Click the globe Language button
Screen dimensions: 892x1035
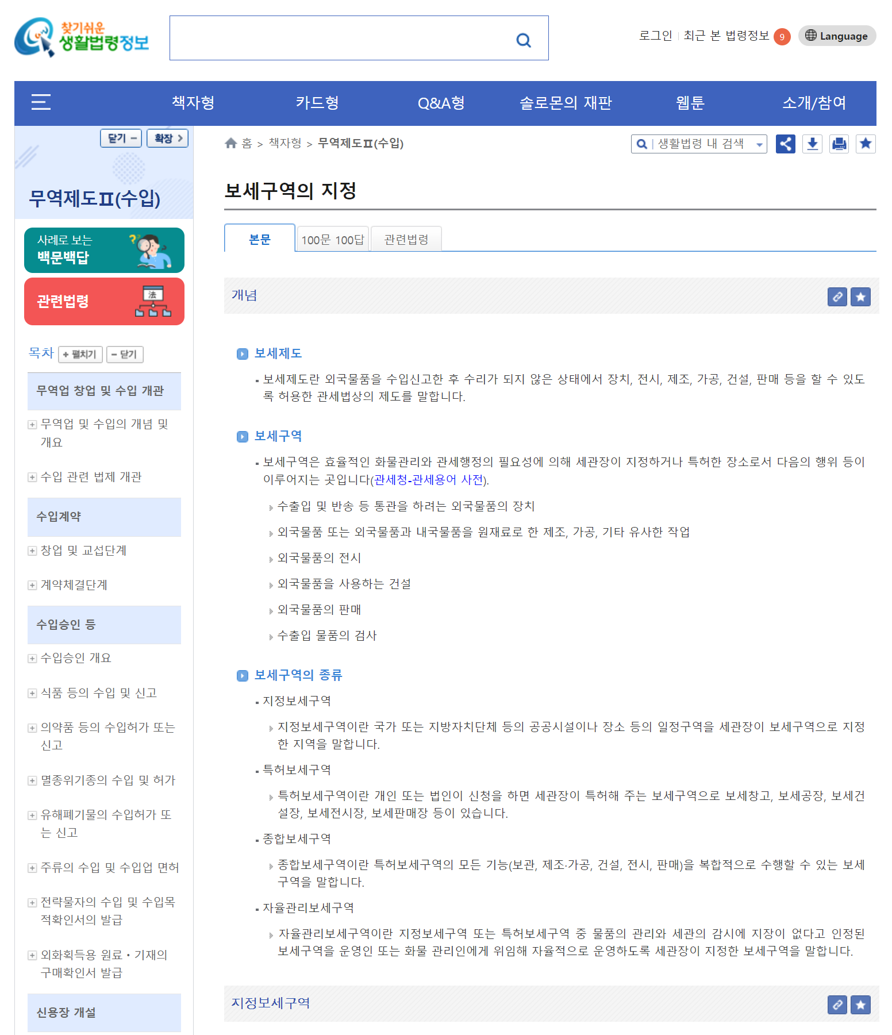(x=837, y=36)
